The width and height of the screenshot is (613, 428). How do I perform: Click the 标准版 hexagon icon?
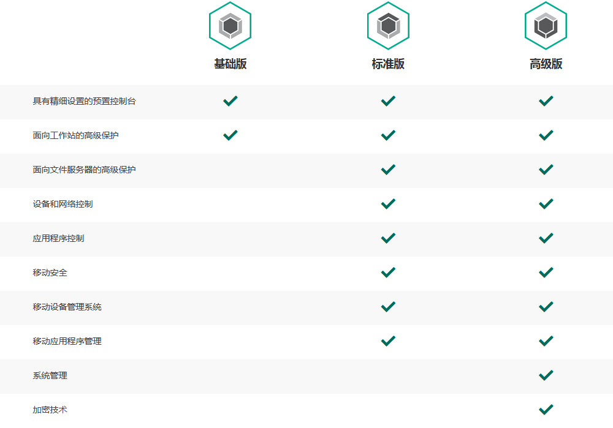pyautogui.click(x=388, y=26)
